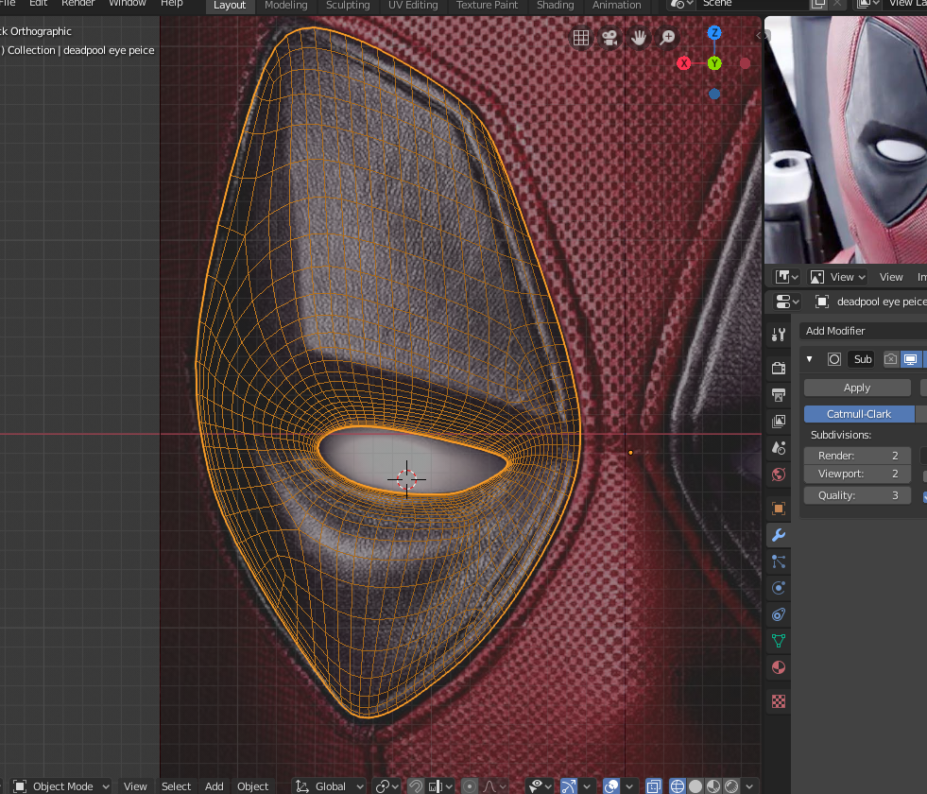Click Render subdivisions value field

pyautogui.click(x=857, y=456)
